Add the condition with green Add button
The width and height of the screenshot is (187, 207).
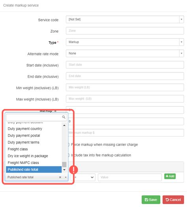tap(170, 176)
